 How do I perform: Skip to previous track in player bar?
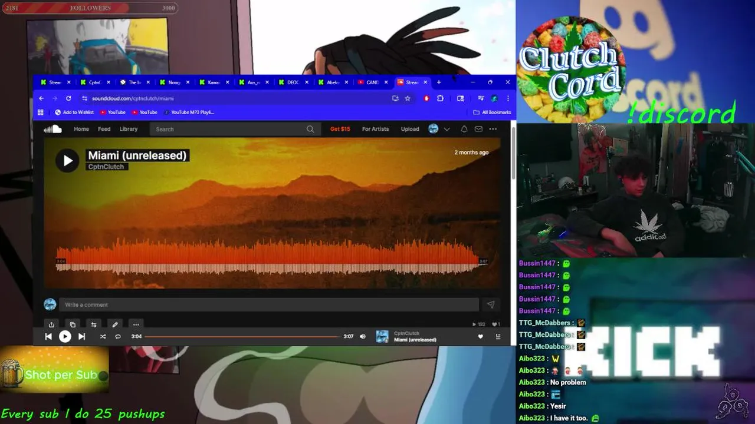point(48,336)
